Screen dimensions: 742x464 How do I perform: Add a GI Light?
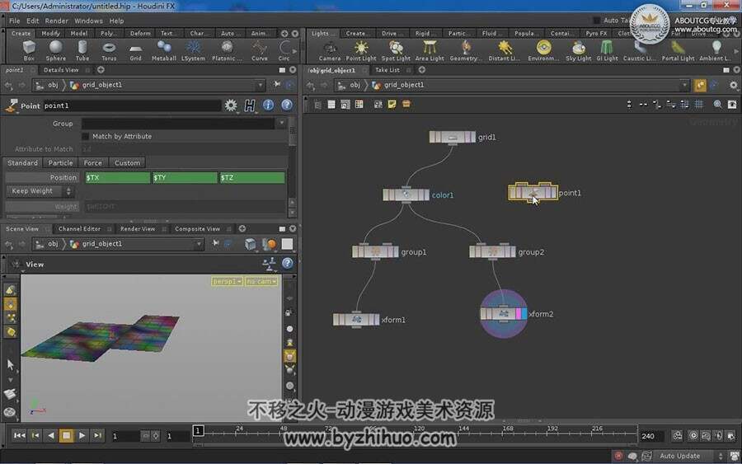click(x=607, y=50)
